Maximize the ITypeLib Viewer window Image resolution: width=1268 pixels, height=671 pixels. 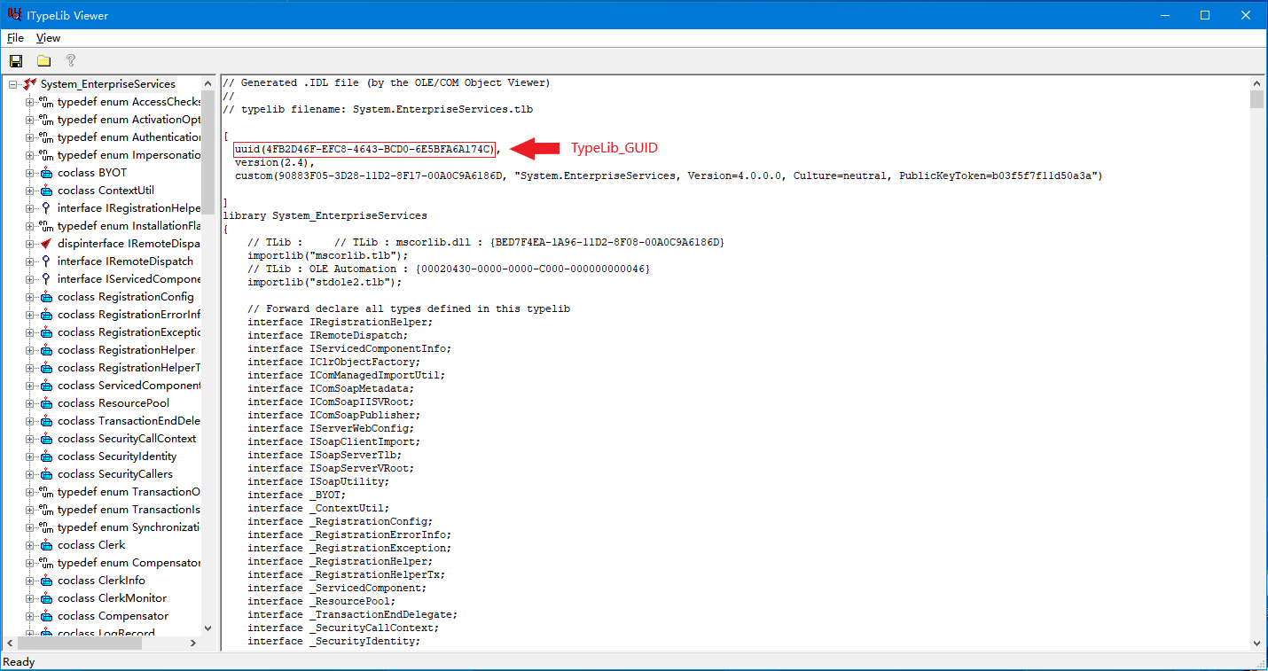tap(1205, 14)
